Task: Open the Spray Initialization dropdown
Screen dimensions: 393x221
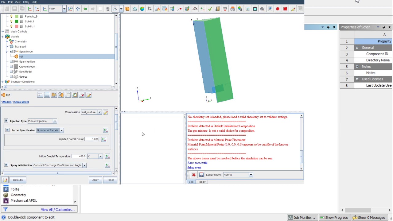Action: click(x=84, y=165)
